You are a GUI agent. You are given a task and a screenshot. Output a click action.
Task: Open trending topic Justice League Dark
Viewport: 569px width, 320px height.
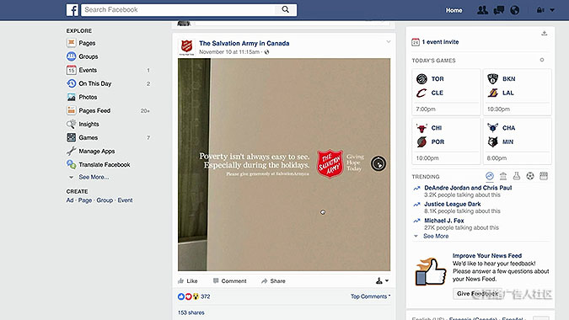click(x=453, y=204)
